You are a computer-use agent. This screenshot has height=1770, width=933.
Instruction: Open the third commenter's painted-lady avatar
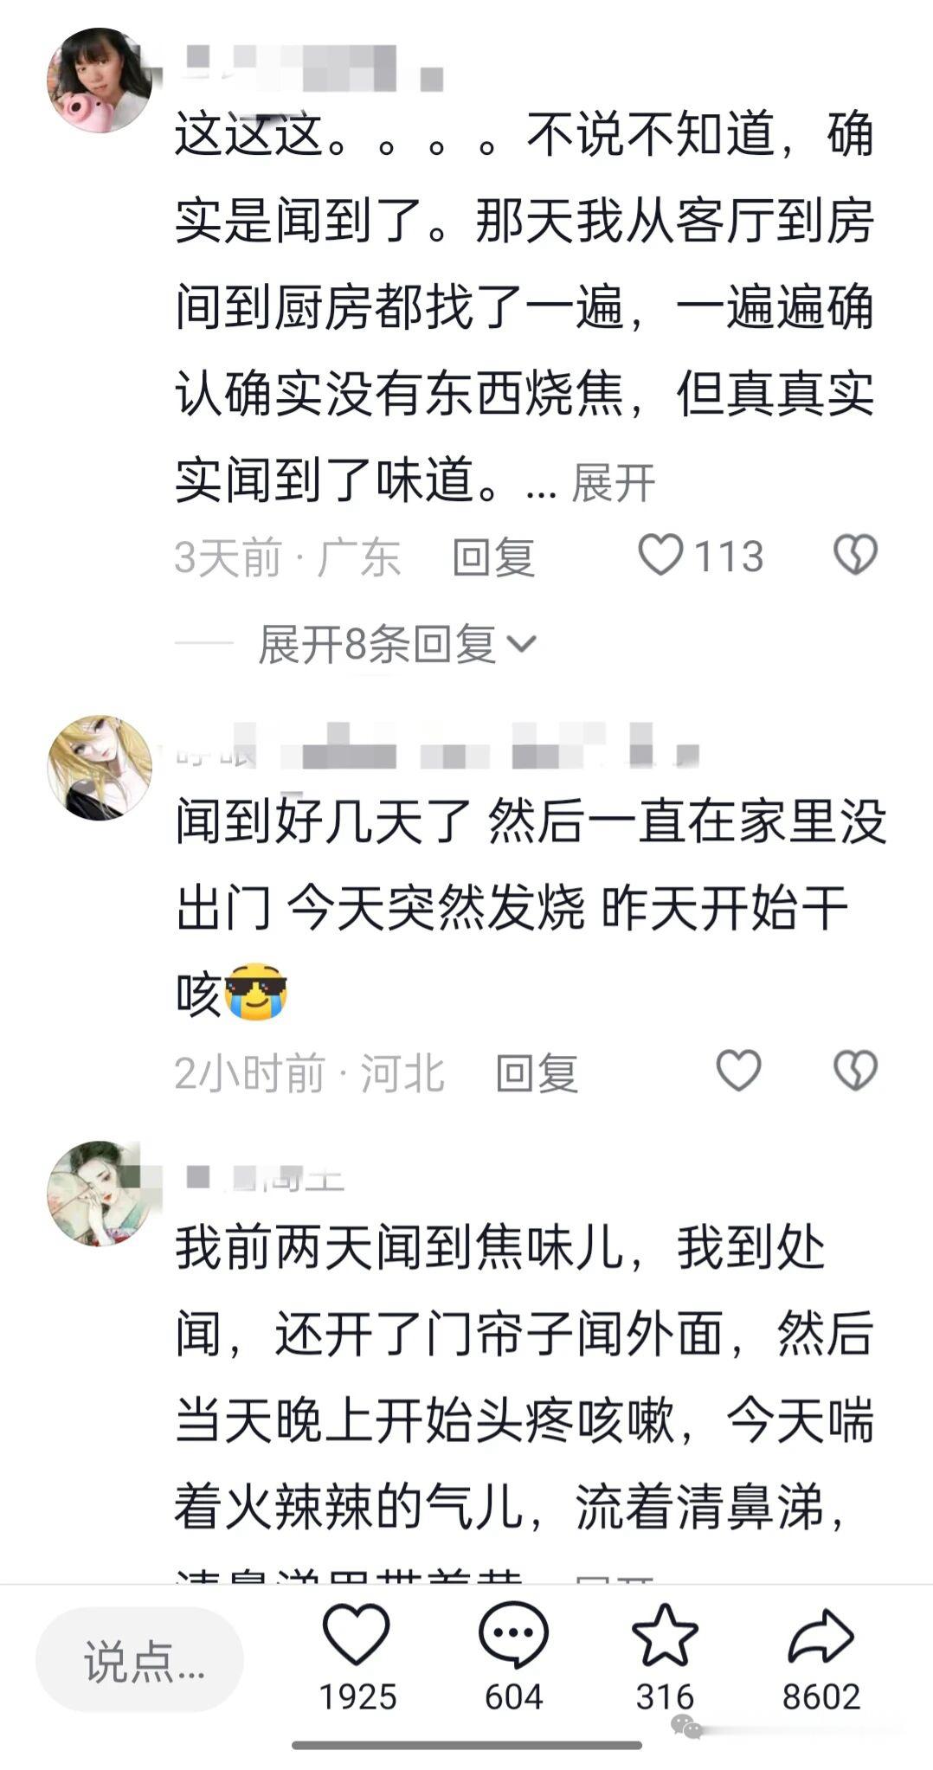[99, 1194]
